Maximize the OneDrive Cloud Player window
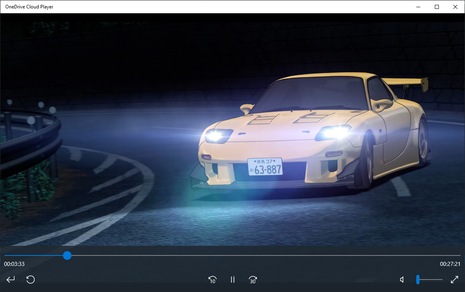The height and width of the screenshot is (292, 465). pos(437,7)
